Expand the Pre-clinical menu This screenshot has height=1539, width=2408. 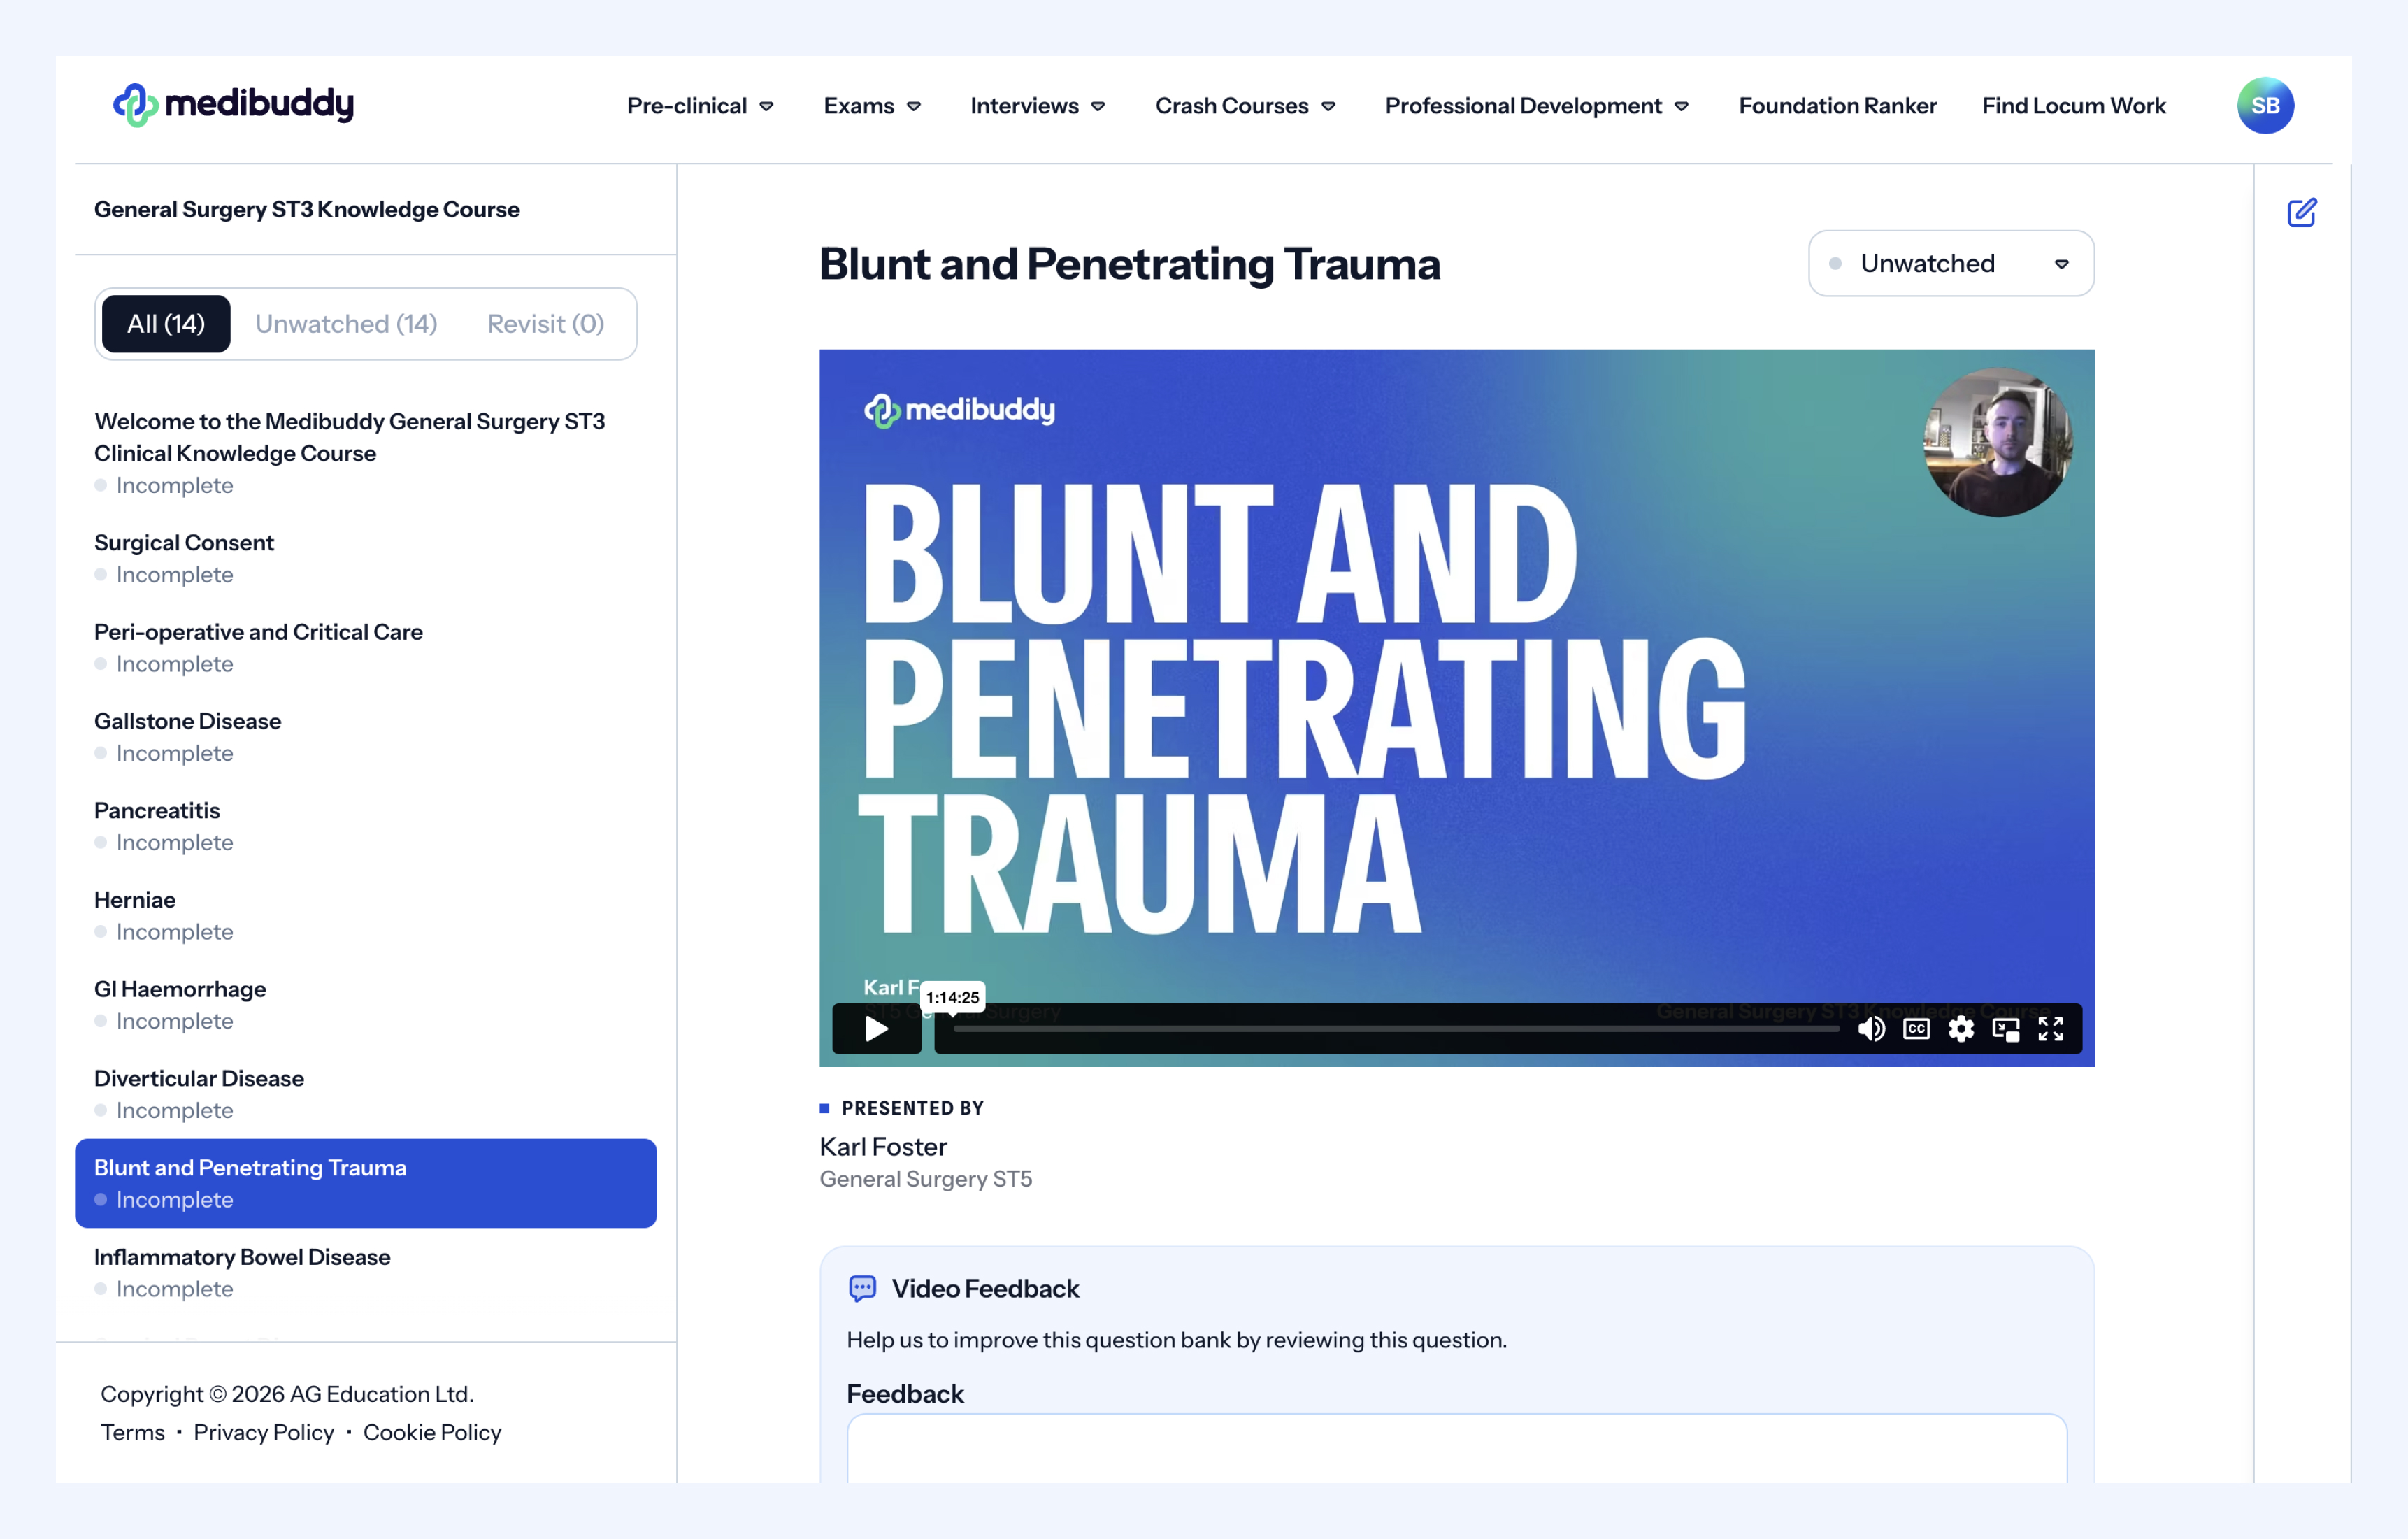click(700, 106)
